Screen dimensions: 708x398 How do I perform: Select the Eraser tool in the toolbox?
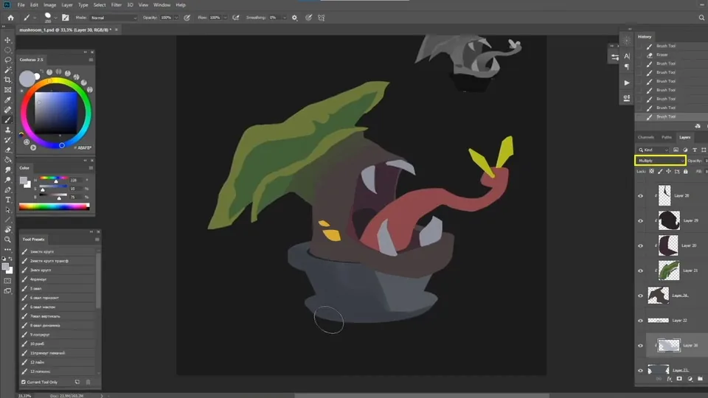pos(7,150)
